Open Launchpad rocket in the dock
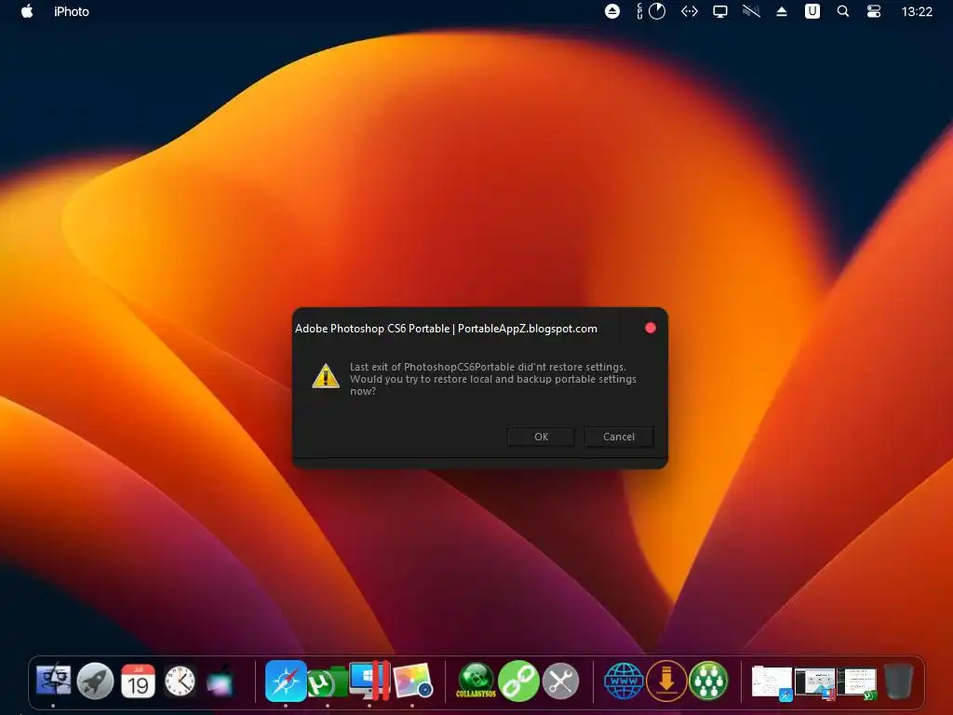Screen dimensions: 953x715 click(96, 681)
